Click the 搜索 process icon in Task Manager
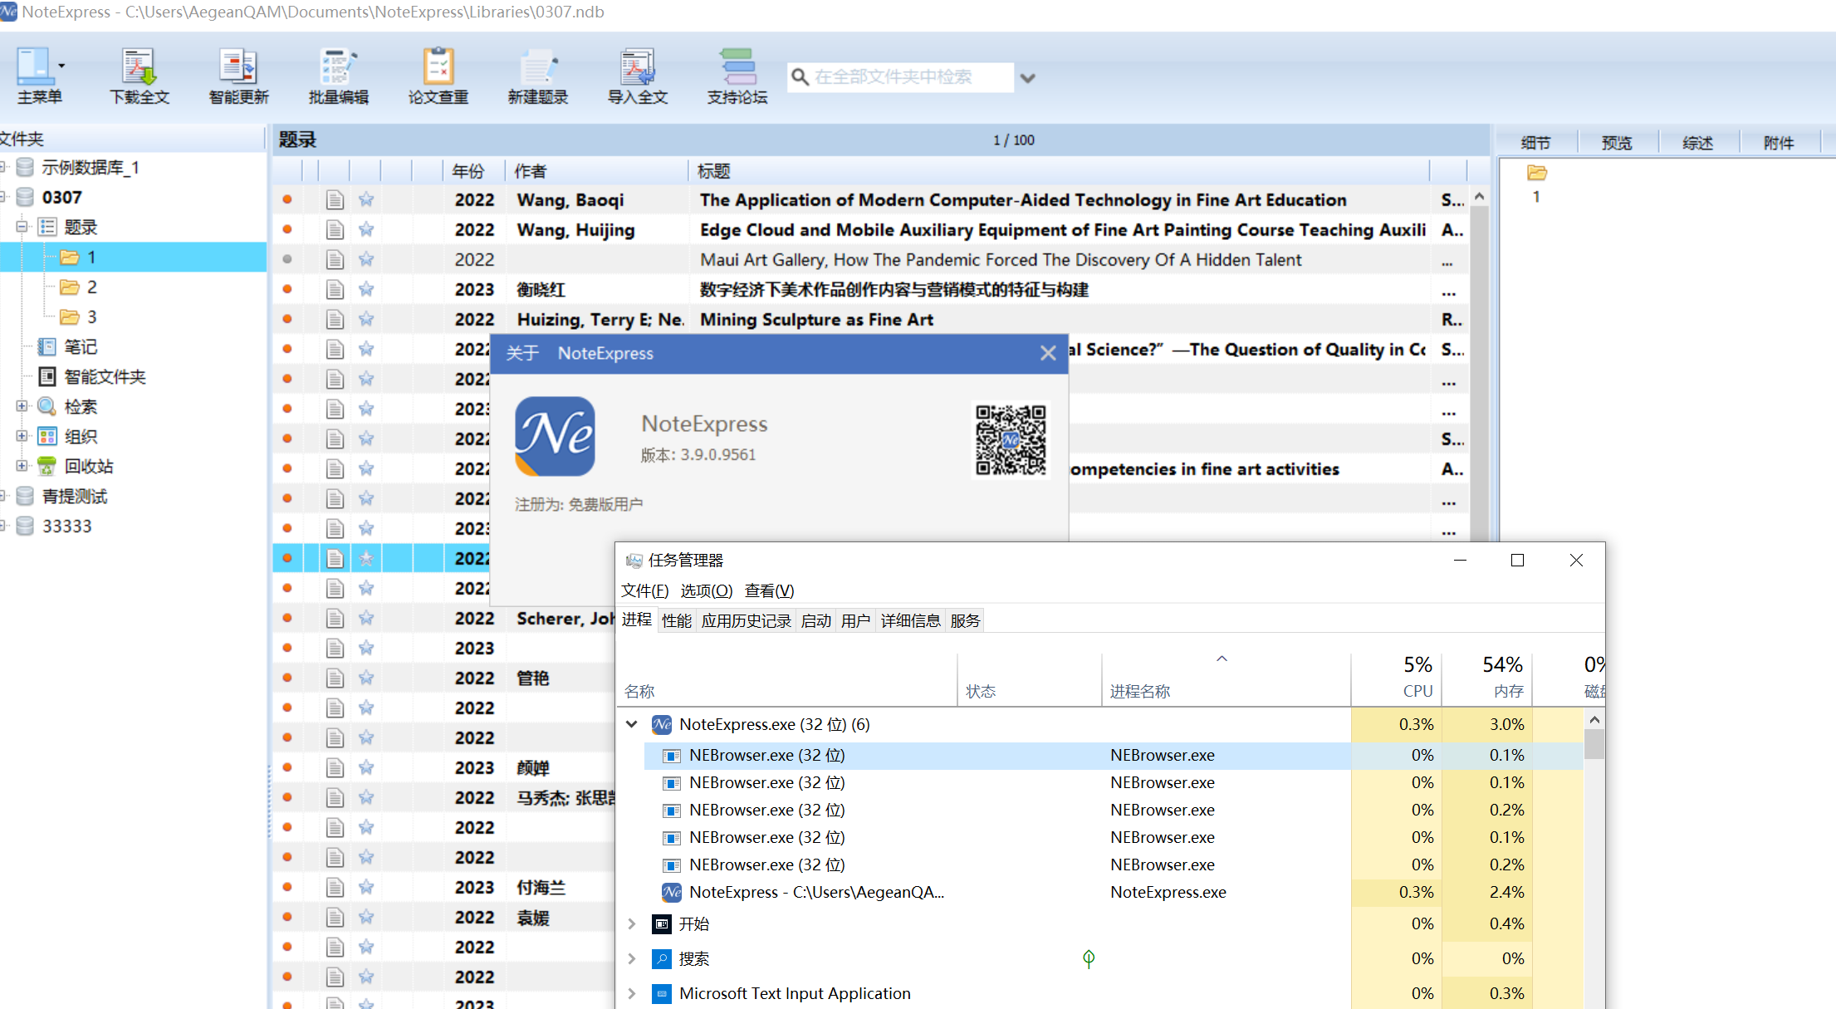Viewport: 1836px width, 1009px height. click(x=662, y=959)
